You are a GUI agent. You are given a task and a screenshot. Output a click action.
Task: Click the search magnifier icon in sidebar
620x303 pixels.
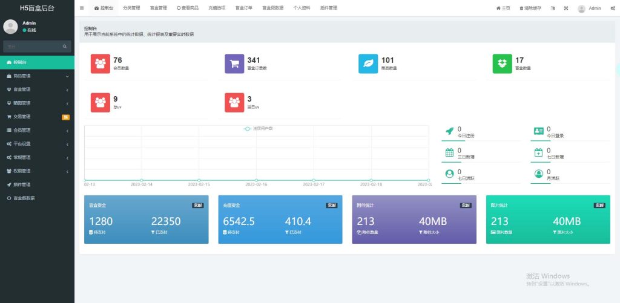[x=65, y=47]
